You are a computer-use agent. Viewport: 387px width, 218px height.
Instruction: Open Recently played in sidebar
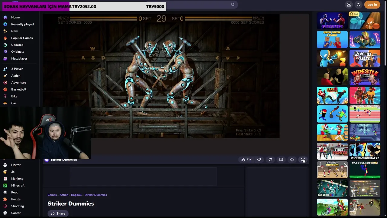click(22, 24)
